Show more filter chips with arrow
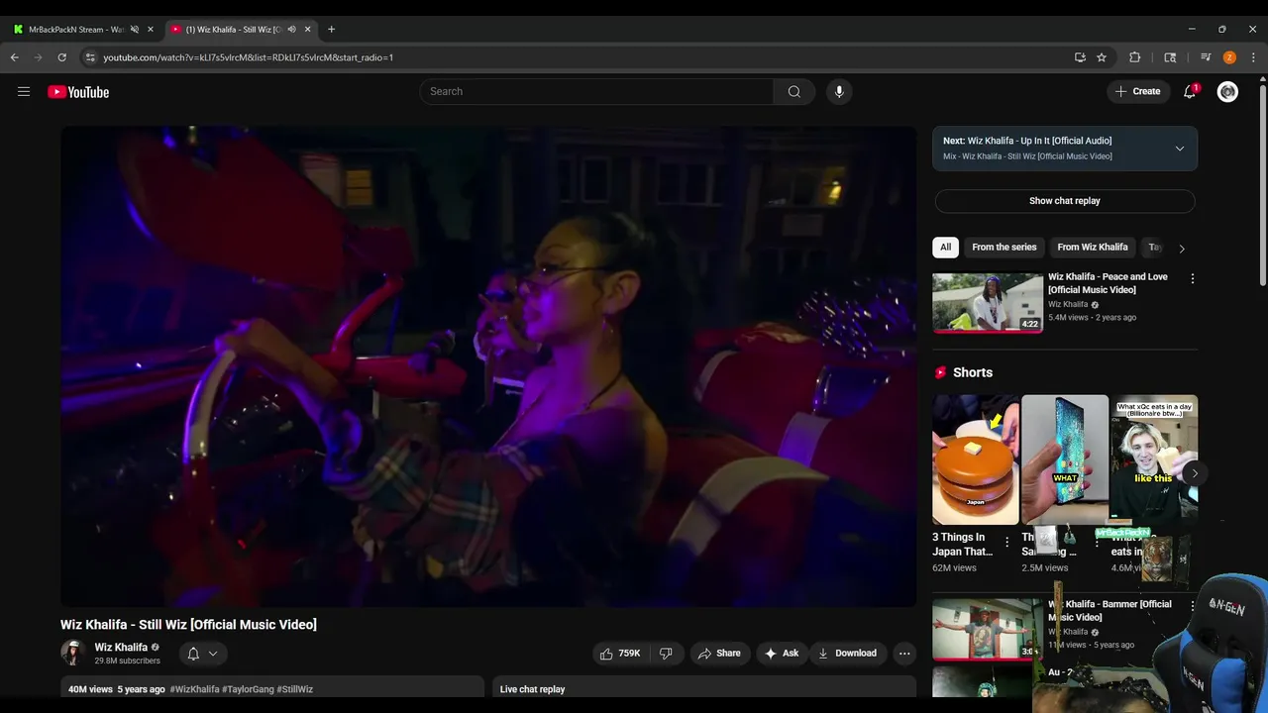This screenshot has height=713, width=1268. pos(1181,248)
